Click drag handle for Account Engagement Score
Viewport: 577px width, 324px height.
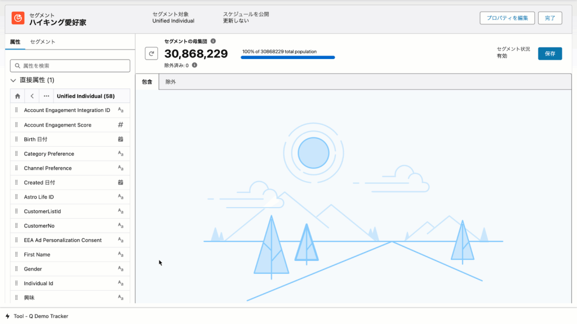tap(16, 125)
